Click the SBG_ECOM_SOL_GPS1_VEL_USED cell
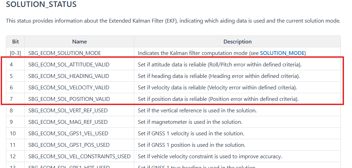The width and height of the screenshot is (352, 168). point(68,134)
